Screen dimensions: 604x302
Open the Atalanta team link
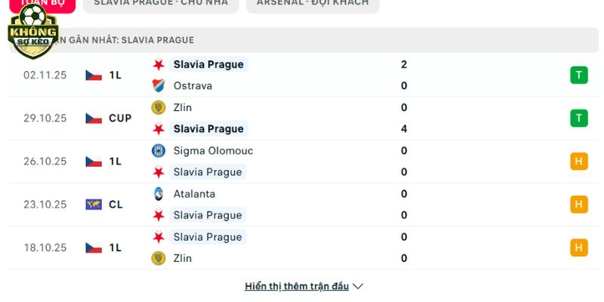195,193
